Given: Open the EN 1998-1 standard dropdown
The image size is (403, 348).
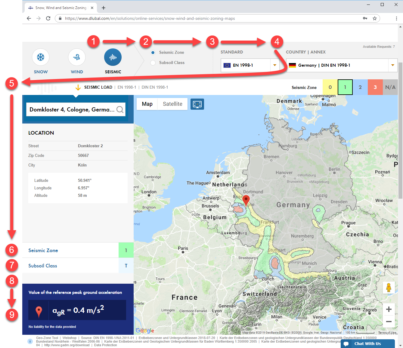Looking at the screenshot, I should coord(274,65).
